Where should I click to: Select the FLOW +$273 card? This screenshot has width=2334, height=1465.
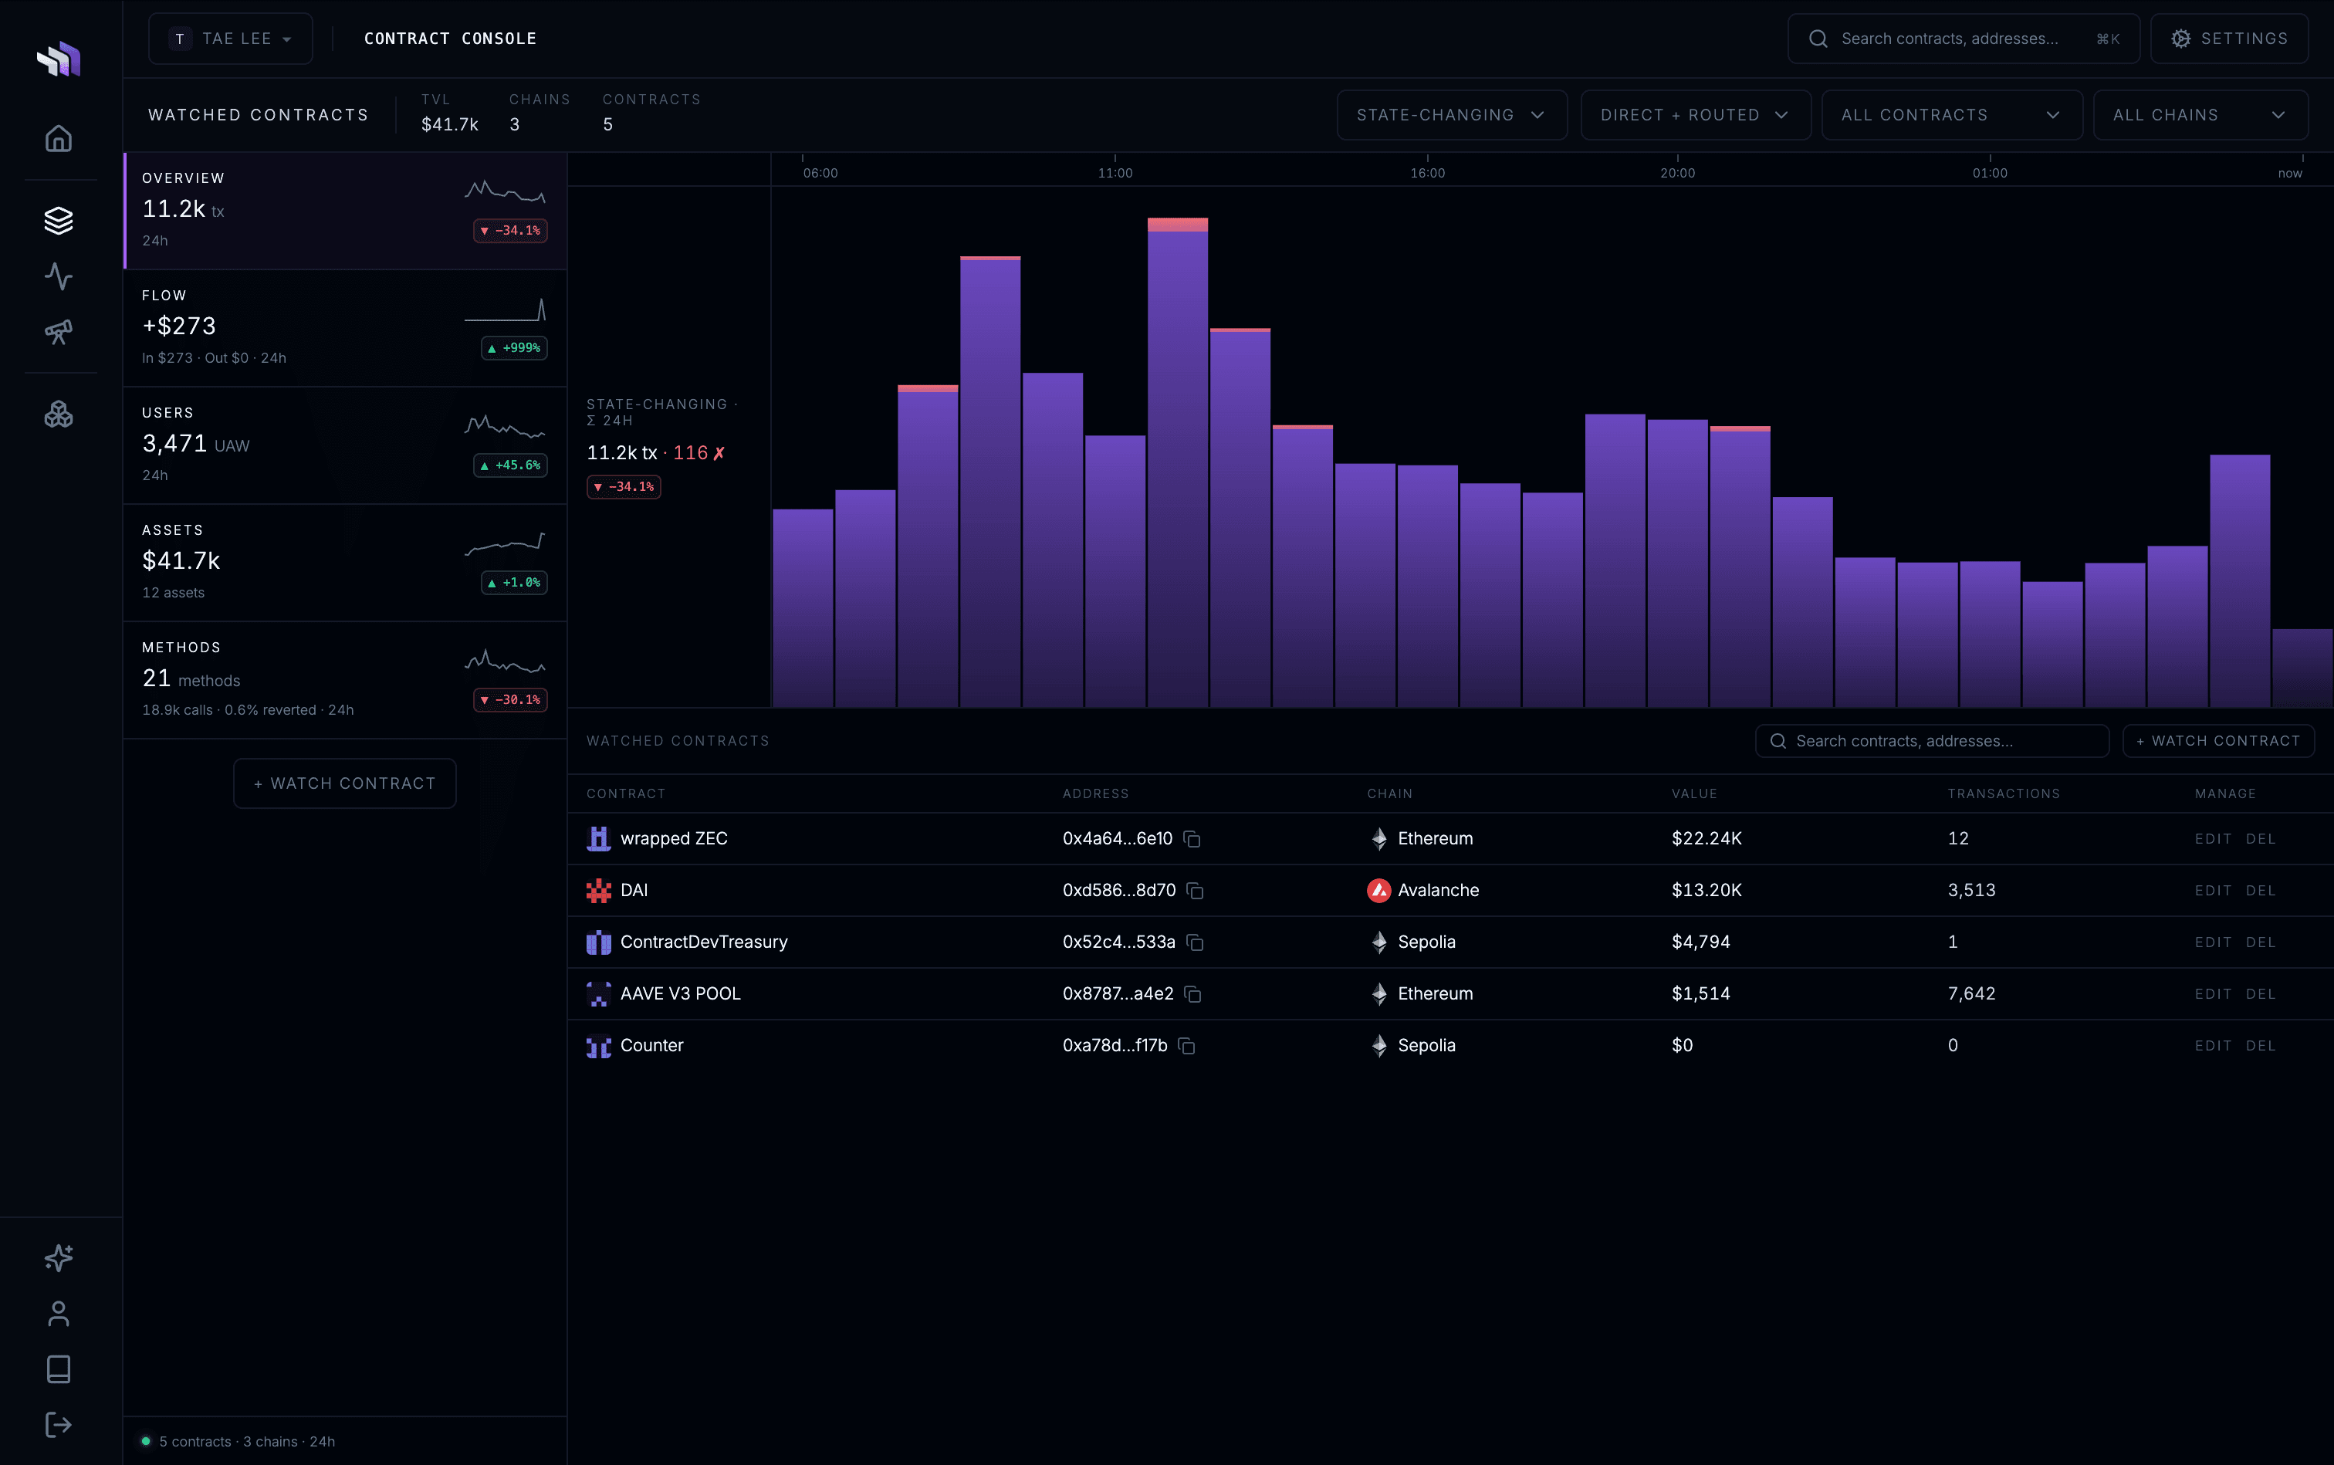(346, 329)
